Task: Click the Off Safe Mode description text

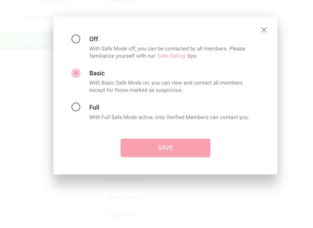Action: 167,52
